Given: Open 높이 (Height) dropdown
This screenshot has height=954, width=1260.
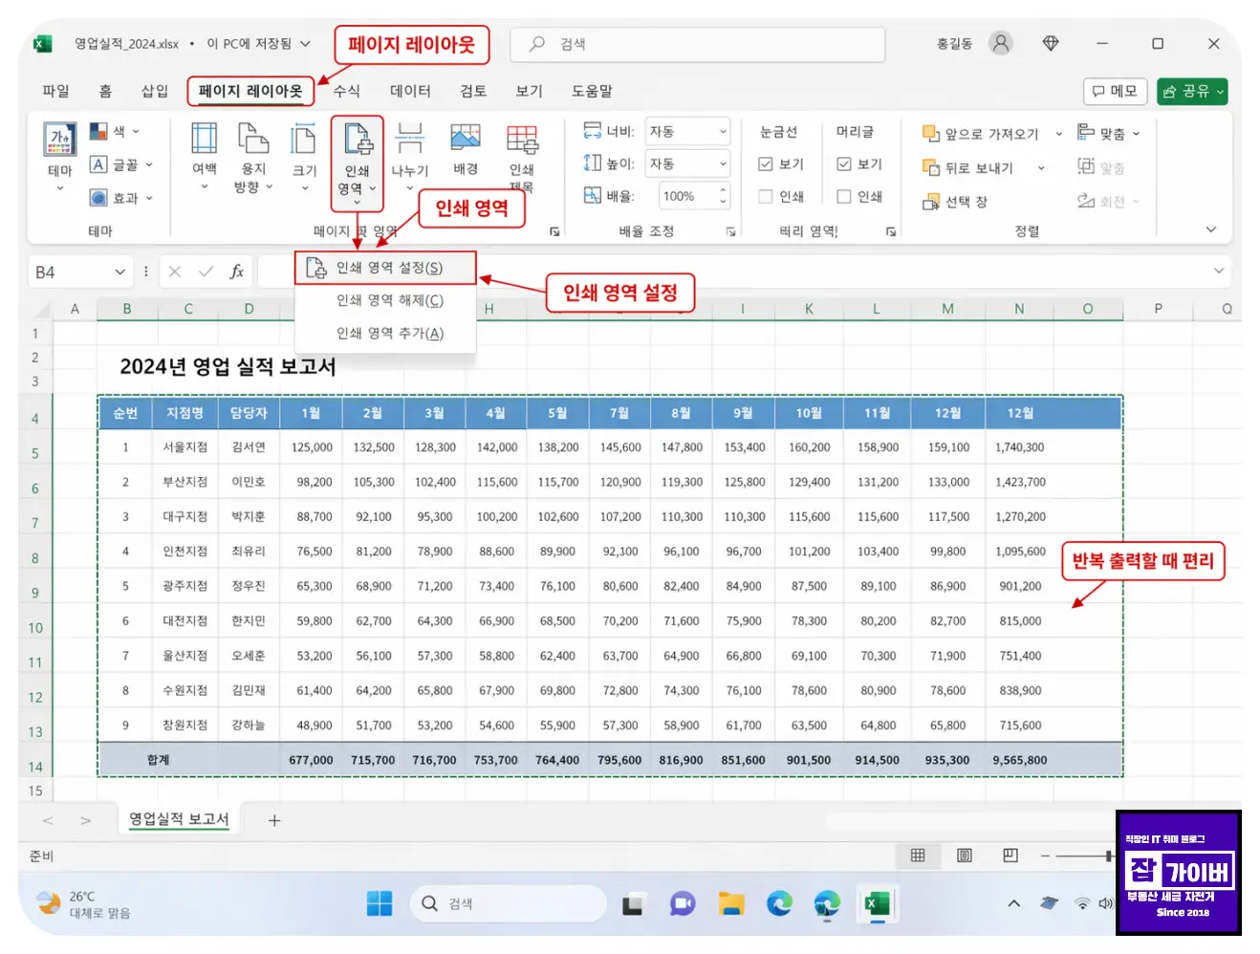Looking at the screenshot, I should click(687, 163).
